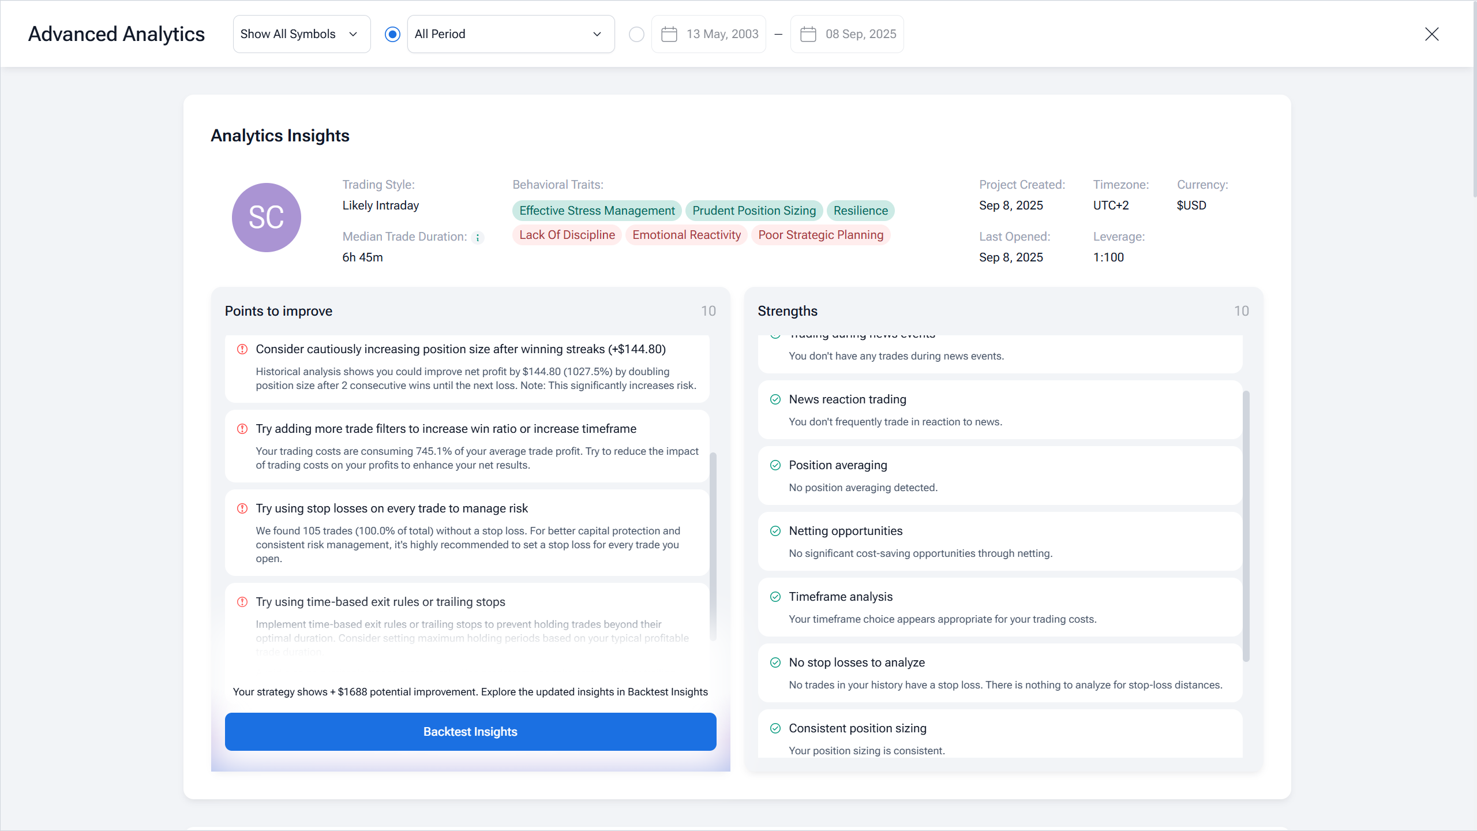Click the Analytics Insights heading
1477x831 pixels.
(x=280, y=136)
